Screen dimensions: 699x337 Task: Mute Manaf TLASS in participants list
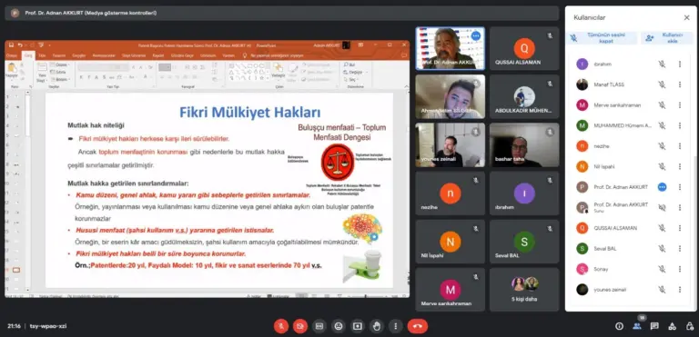pyautogui.click(x=662, y=84)
